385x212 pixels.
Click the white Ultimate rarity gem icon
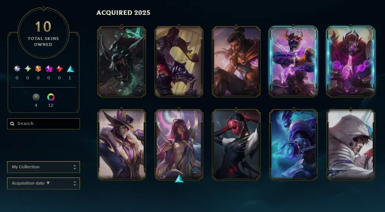tap(17, 69)
